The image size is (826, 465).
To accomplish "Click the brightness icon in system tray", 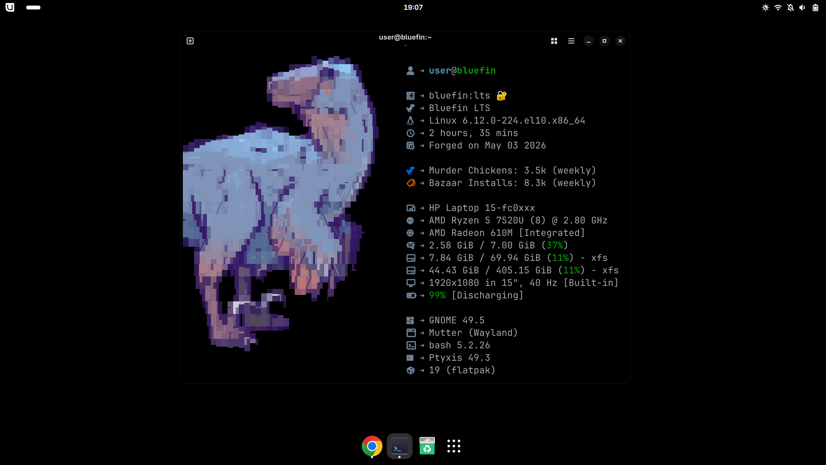I will [765, 7].
